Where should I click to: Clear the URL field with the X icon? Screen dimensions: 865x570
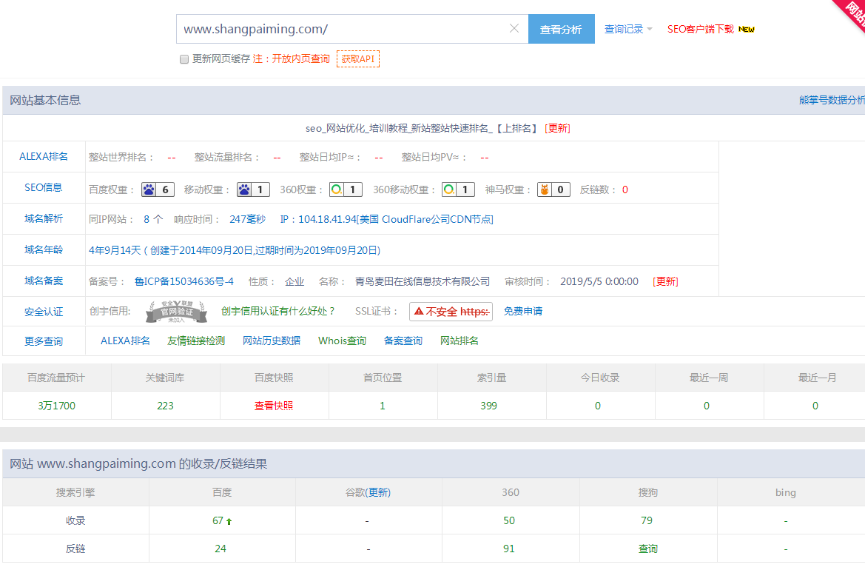[x=514, y=28]
